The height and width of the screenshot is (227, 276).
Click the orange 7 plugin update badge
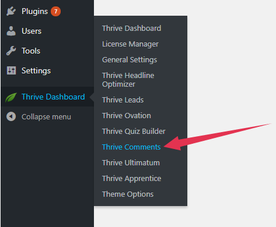pyautogui.click(x=55, y=11)
